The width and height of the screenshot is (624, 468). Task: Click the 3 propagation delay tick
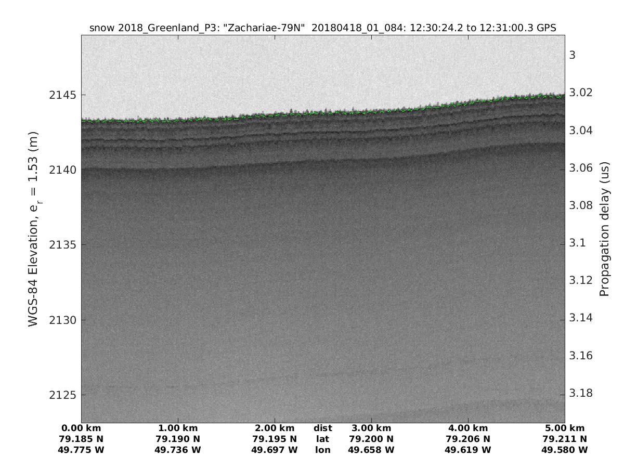(x=573, y=55)
